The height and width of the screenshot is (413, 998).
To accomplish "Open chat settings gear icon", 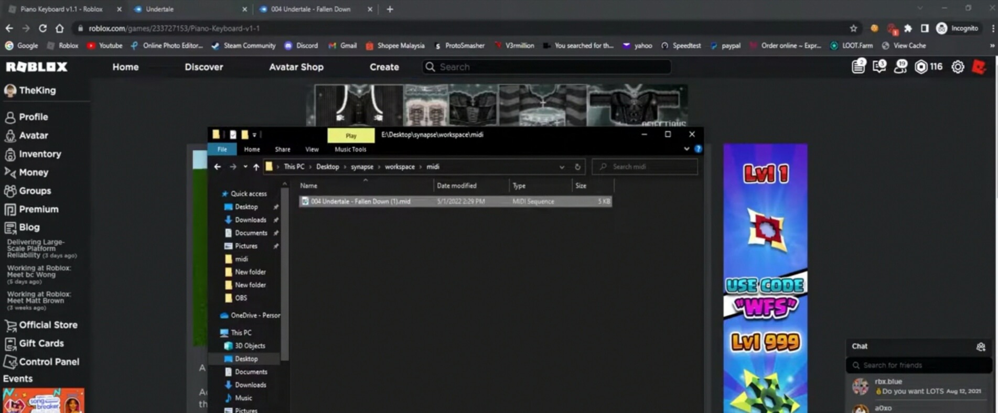I will pyautogui.click(x=981, y=346).
